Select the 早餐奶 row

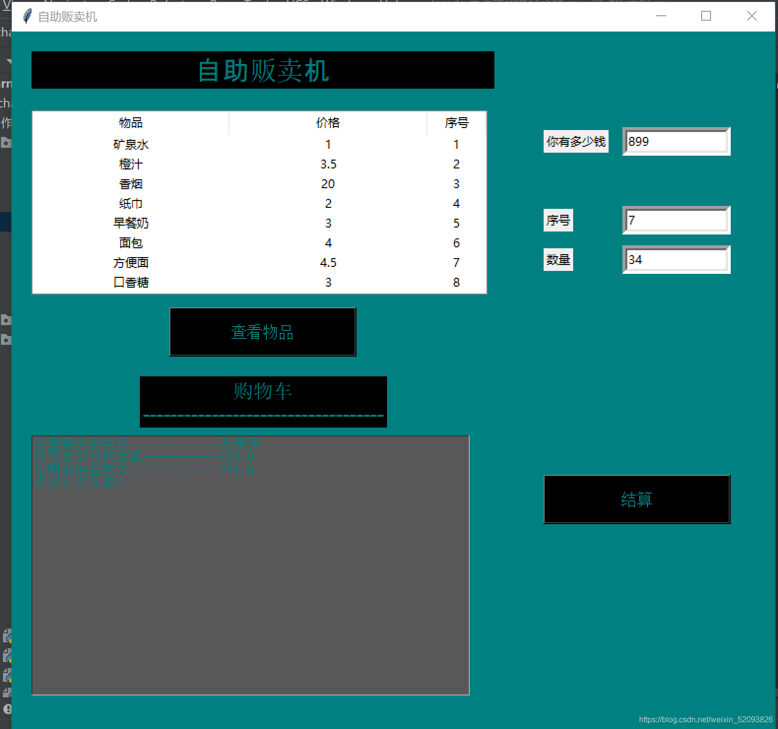[259, 223]
